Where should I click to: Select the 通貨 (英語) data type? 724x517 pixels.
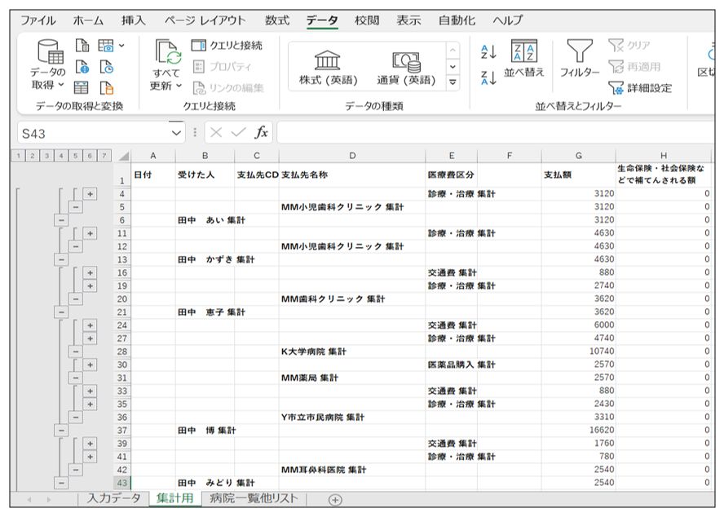pos(405,68)
